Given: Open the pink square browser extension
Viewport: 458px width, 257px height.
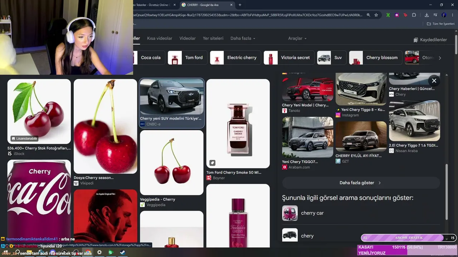Looking at the screenshot, I should (x=397, y=15).
